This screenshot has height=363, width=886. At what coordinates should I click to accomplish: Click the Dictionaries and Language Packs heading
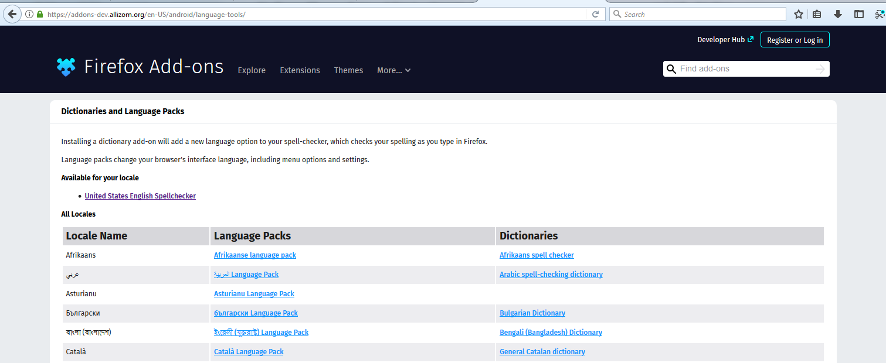123,111
